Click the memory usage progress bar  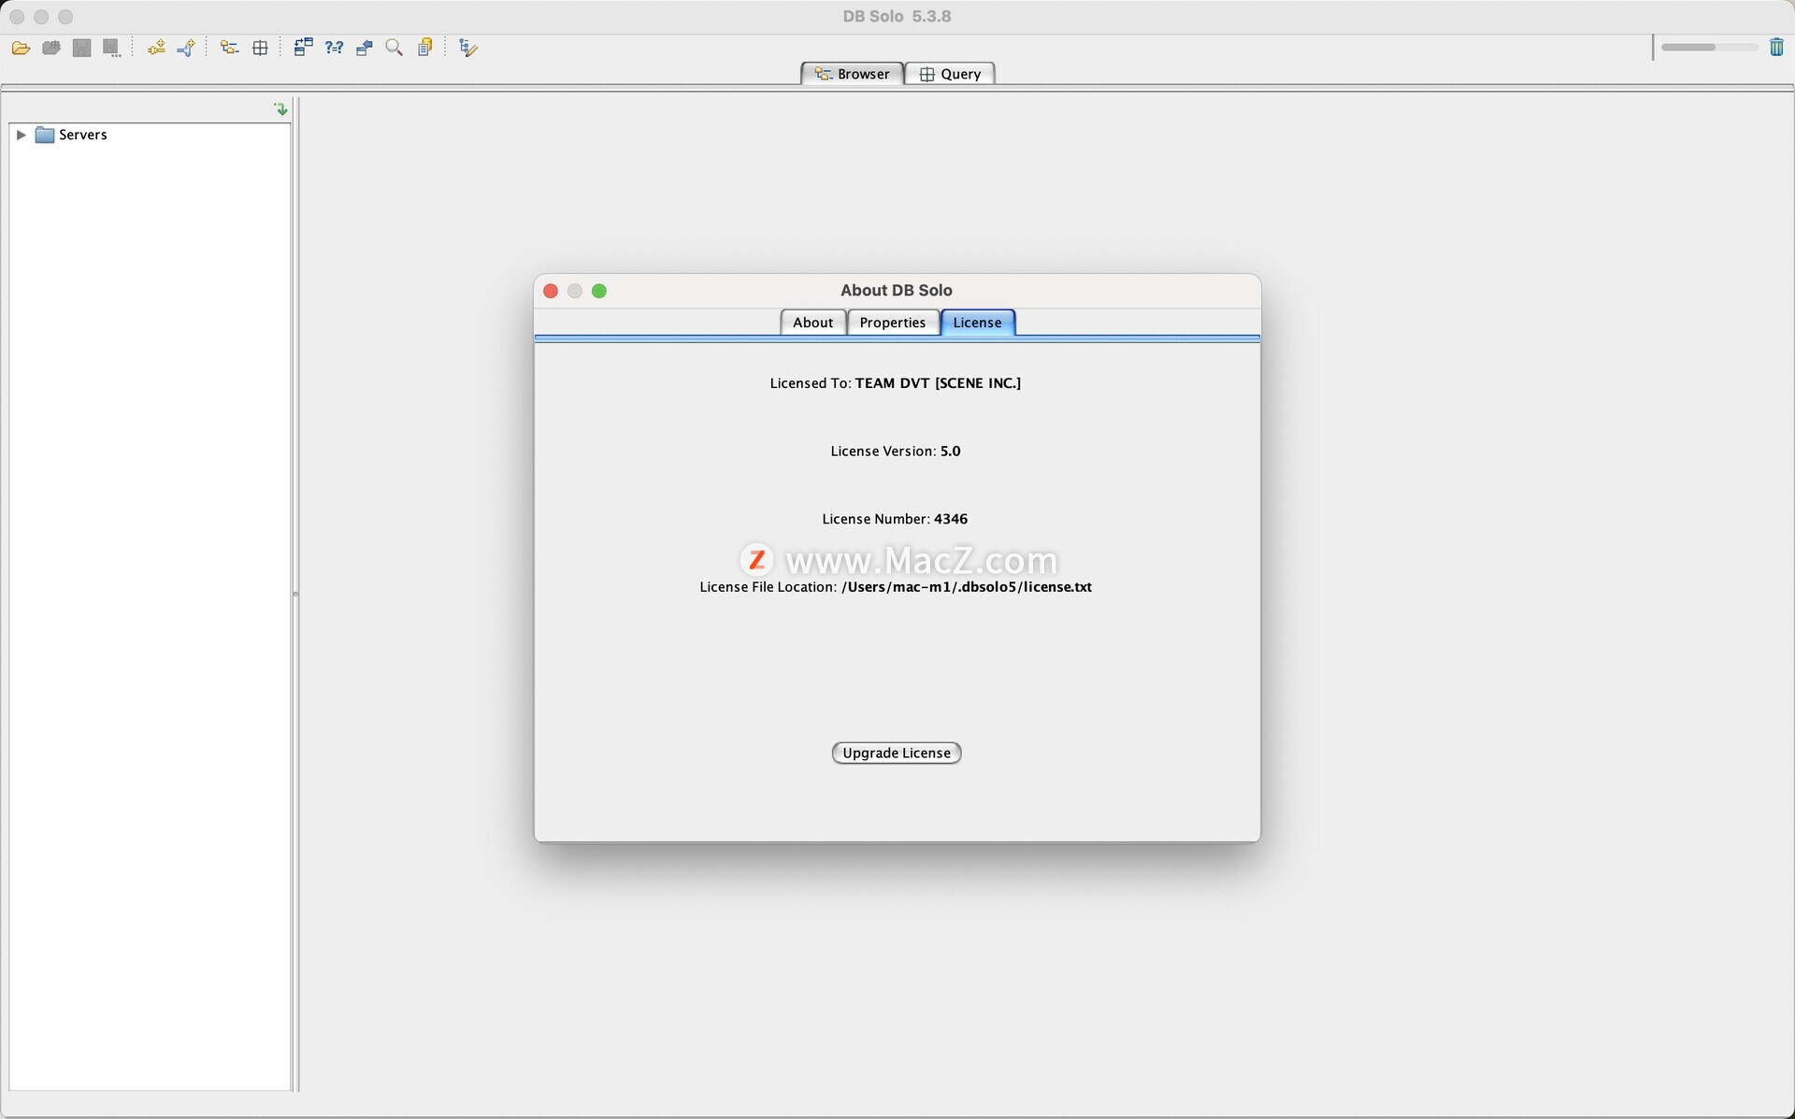coord(1709,47)
